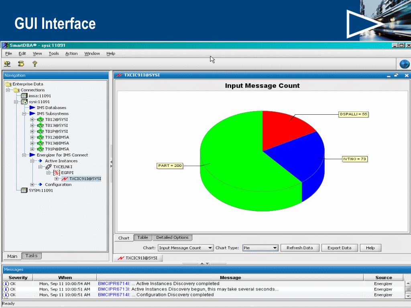
Task: Click the Configuration diamond icon
Action: tap(40, 184)
